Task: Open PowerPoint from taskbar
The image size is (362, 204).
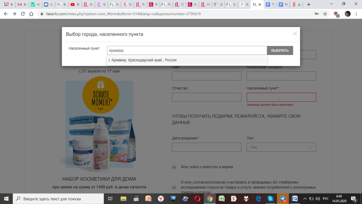Action: [148, 199]
